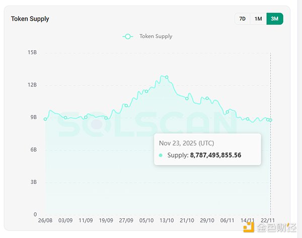This screenshot has height=238, width=302.
Task: Click the data point above 06/11
Action: pos(228,111)
